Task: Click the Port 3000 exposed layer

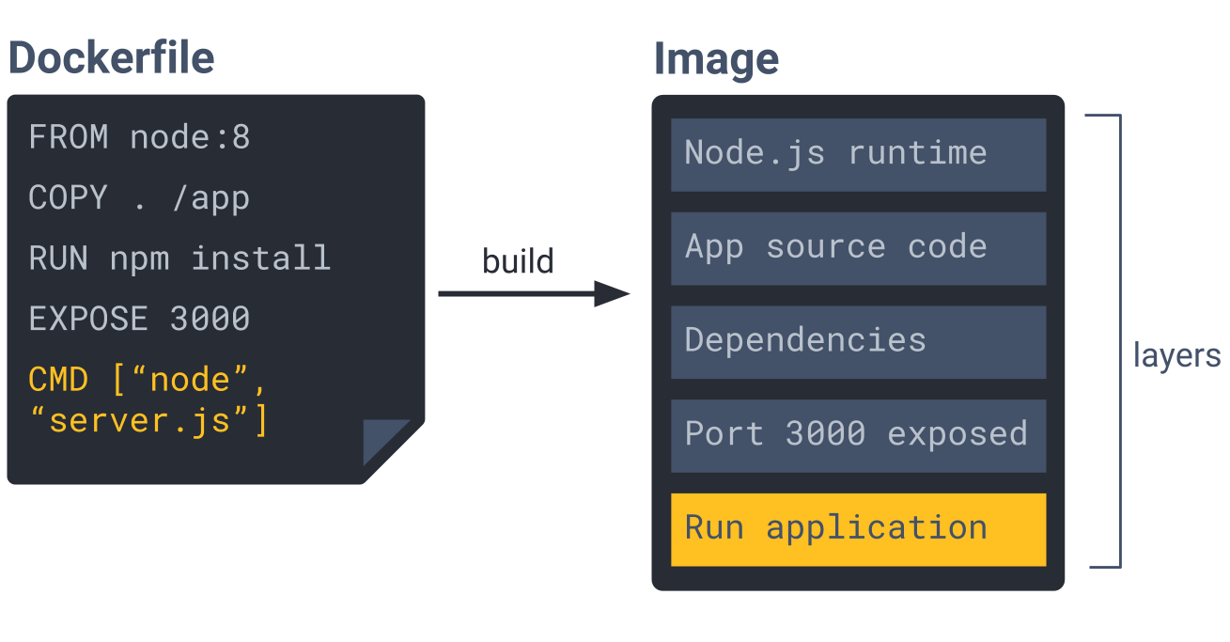Action: [x=858, y=434]
